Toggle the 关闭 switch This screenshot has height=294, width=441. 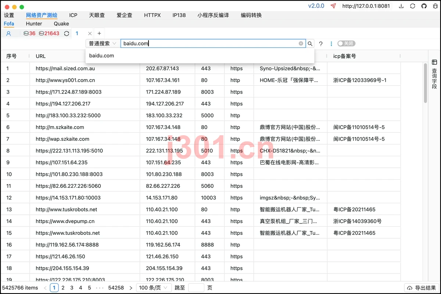(346, 43)
